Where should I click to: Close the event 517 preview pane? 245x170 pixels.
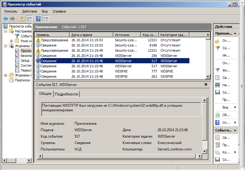pos(206,84)
